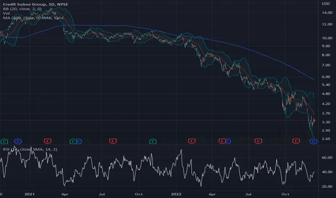Screen dimensions: 336x198
Task: Select the Vol indicator legend
Action: pos(6,13)
